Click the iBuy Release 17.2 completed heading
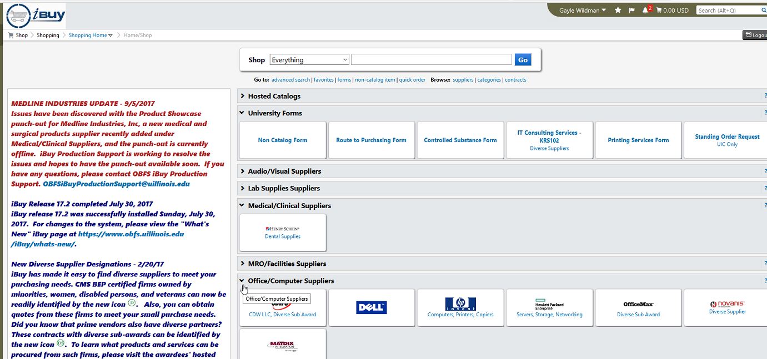 pyautogui.click(x=82, y=204)
